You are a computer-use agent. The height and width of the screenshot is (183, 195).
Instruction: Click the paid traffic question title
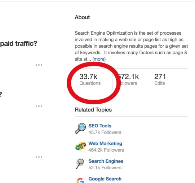(x=19, y=44)
